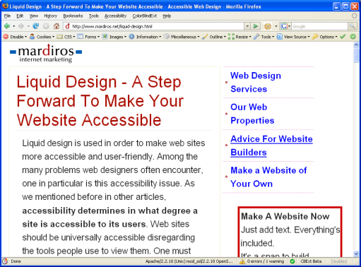
Task: Open the Miscellaneous dropdown menu
Action: pyautogui.click(x=182, y=37)
